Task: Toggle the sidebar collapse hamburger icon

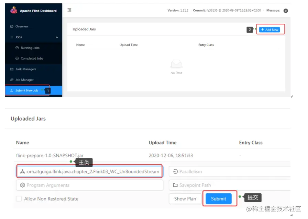Action: pos(69,10)
